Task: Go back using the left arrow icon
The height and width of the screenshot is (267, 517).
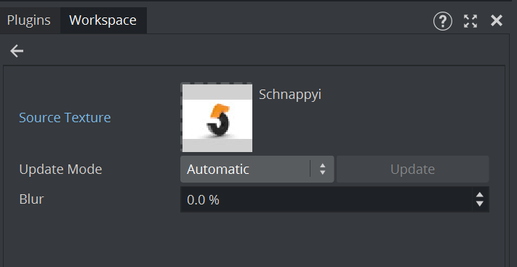Action: (17, 51)
